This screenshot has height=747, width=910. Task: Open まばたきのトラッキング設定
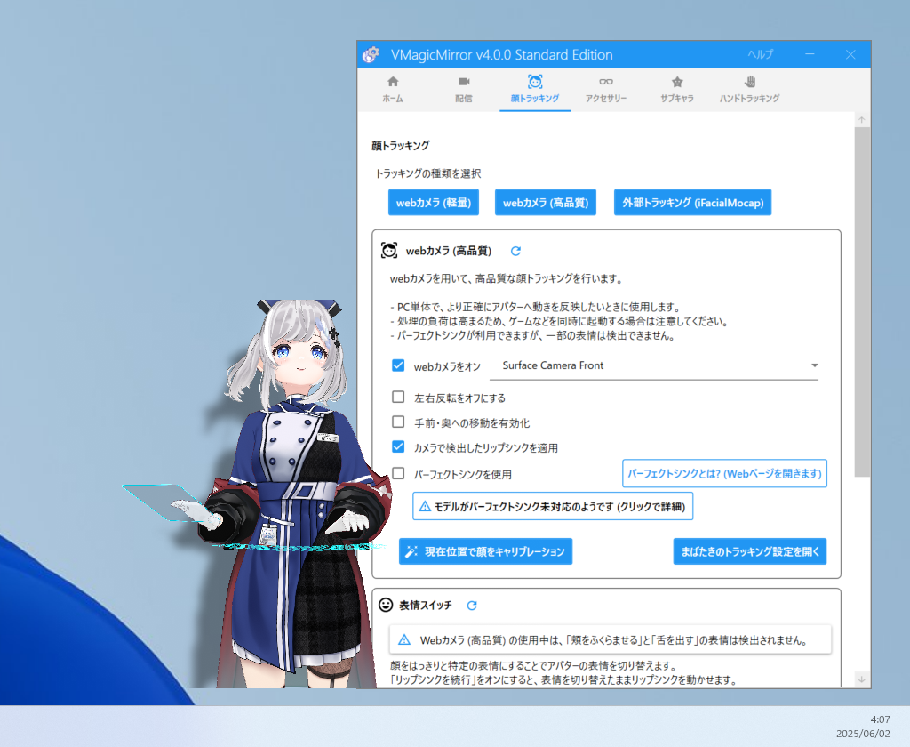click(x=750, y=551)
